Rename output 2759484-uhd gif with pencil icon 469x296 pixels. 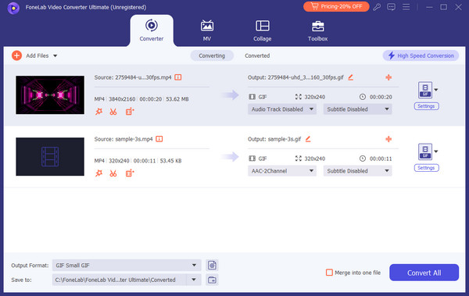coord(350,77)
